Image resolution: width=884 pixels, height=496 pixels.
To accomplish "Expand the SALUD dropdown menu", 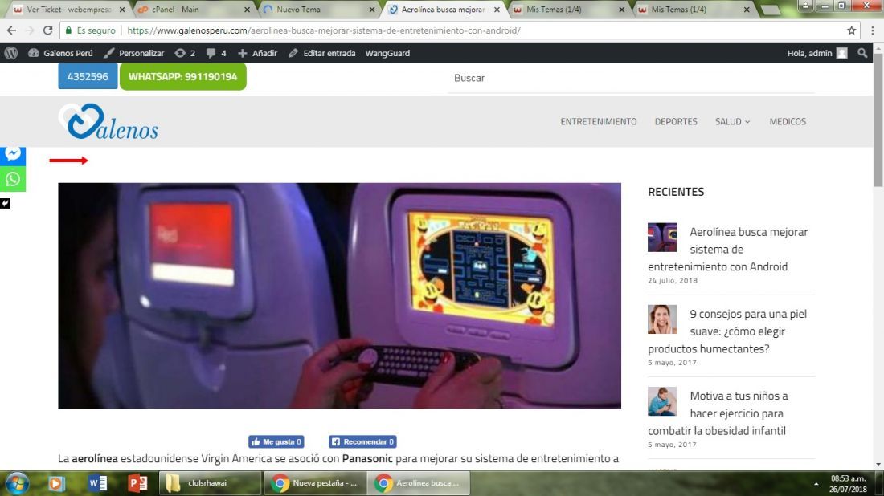I will click(732, 121).
